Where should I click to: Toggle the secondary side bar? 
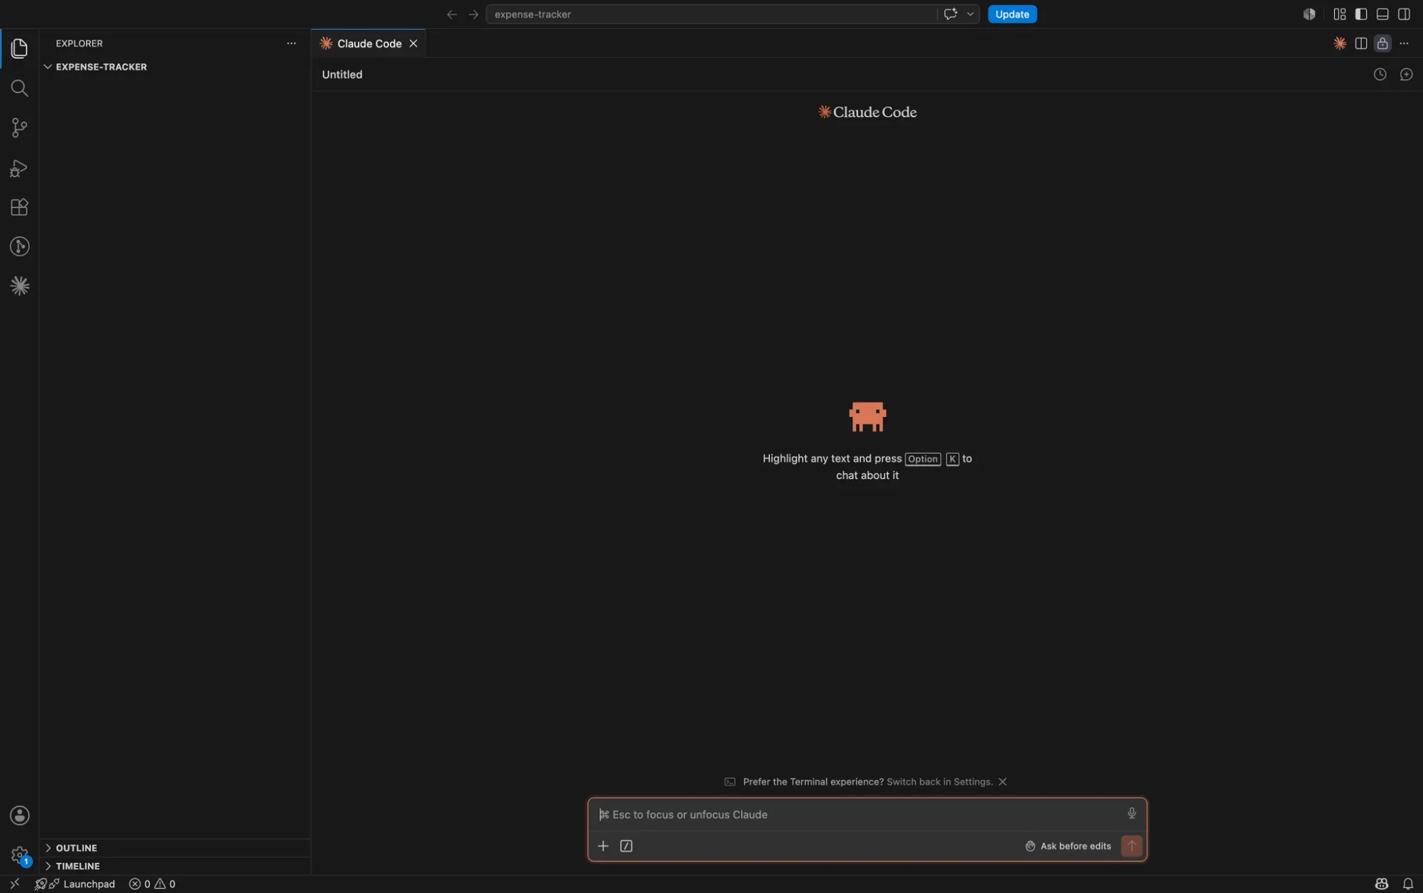click(1404, 14)
